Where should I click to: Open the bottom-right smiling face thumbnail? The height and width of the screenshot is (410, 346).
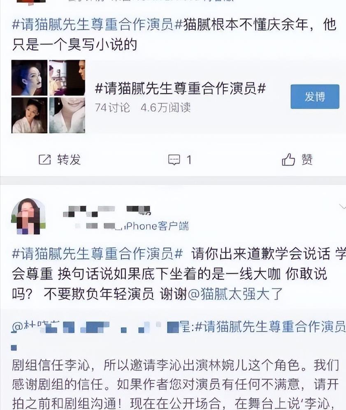tap(67, 115)
